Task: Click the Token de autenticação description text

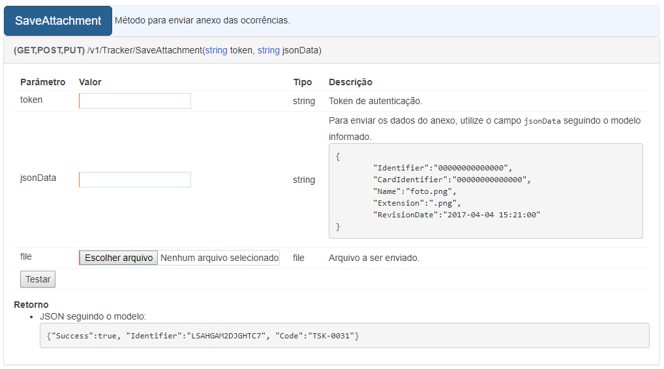Action: click(376, 101)
